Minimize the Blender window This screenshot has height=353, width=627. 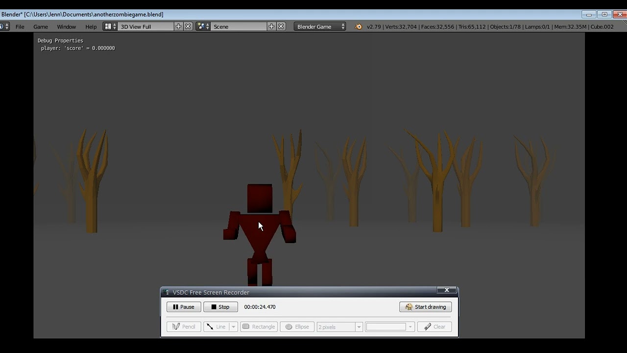pyautogui.click(x=589, y=14)
